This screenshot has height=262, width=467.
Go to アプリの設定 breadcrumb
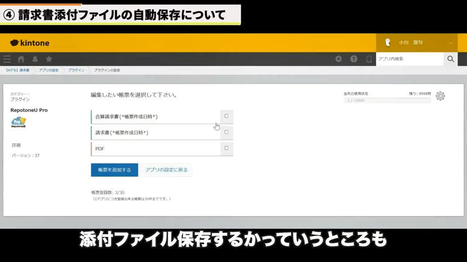pos(49,70)
